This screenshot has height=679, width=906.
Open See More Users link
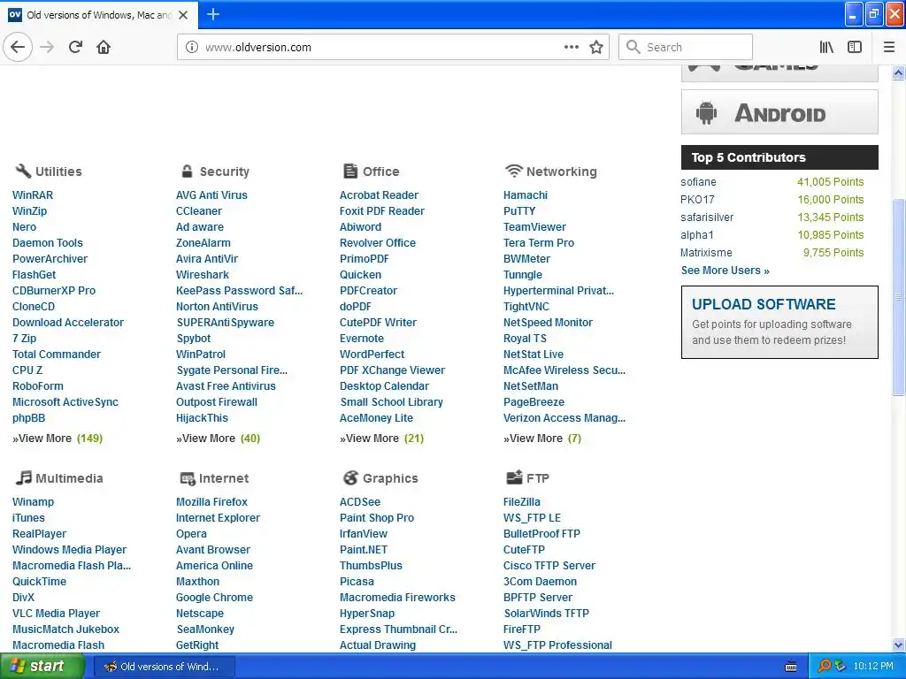point(726,271)
